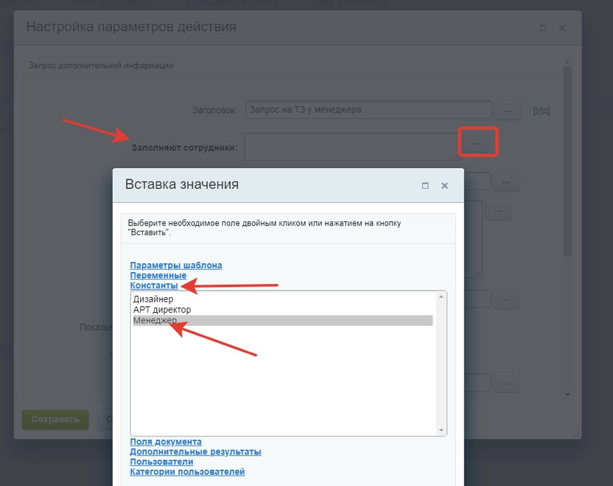Maximize the Вставка значения dialog
Viewport: 613px width, 486px height.
(x=425, y=186)
